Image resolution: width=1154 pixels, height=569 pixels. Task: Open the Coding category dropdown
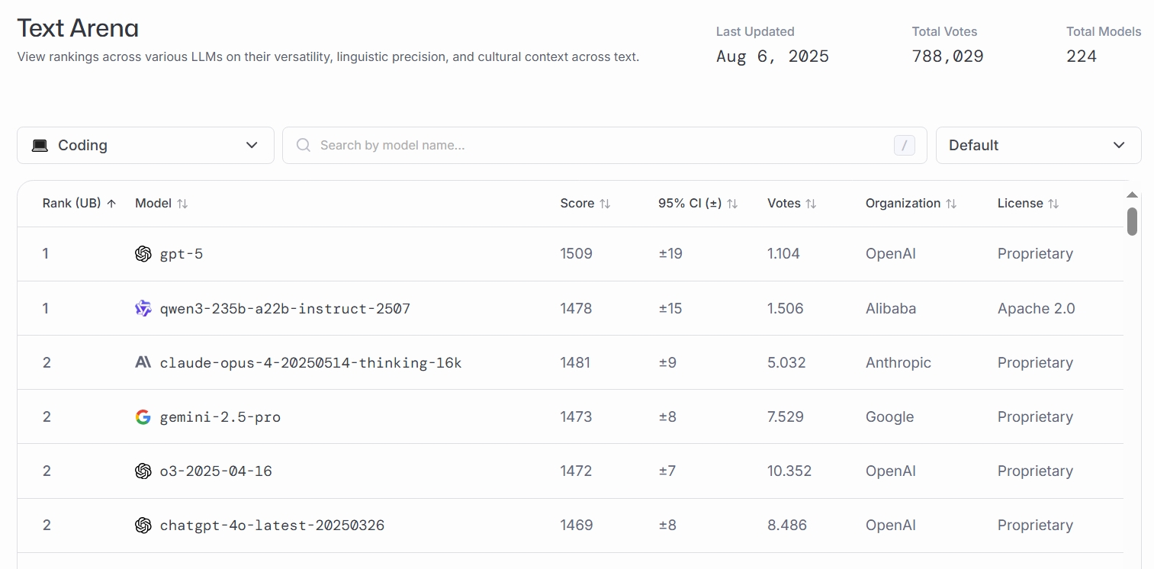tap(145, 145)
